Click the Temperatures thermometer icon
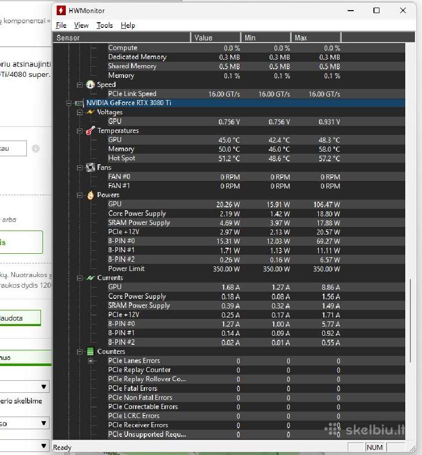The width and height of the screenshot is (422, 455). [91, 130]
